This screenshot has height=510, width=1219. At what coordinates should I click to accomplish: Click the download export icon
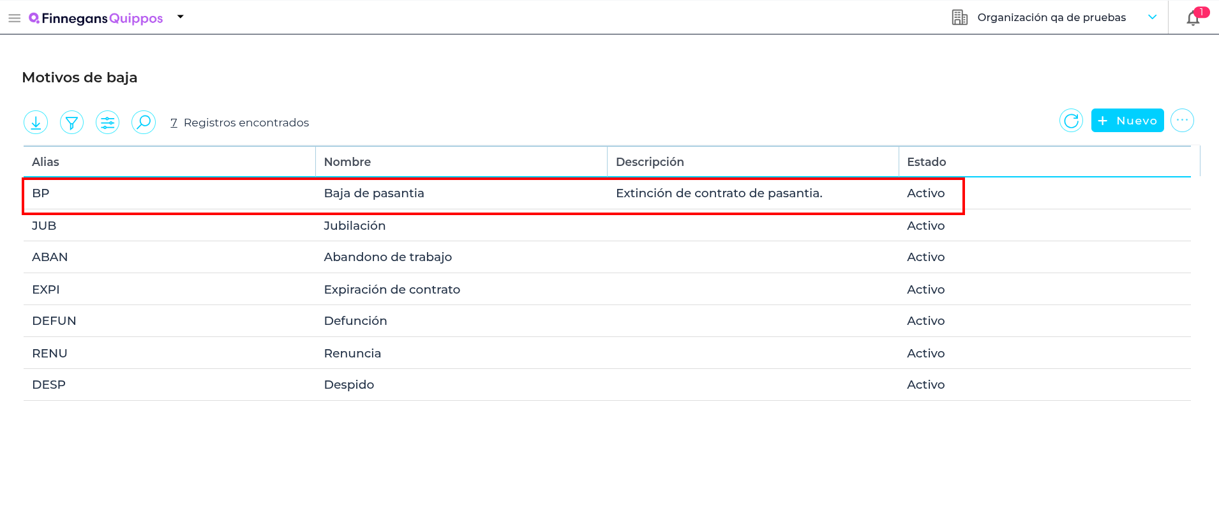point(36,122)
